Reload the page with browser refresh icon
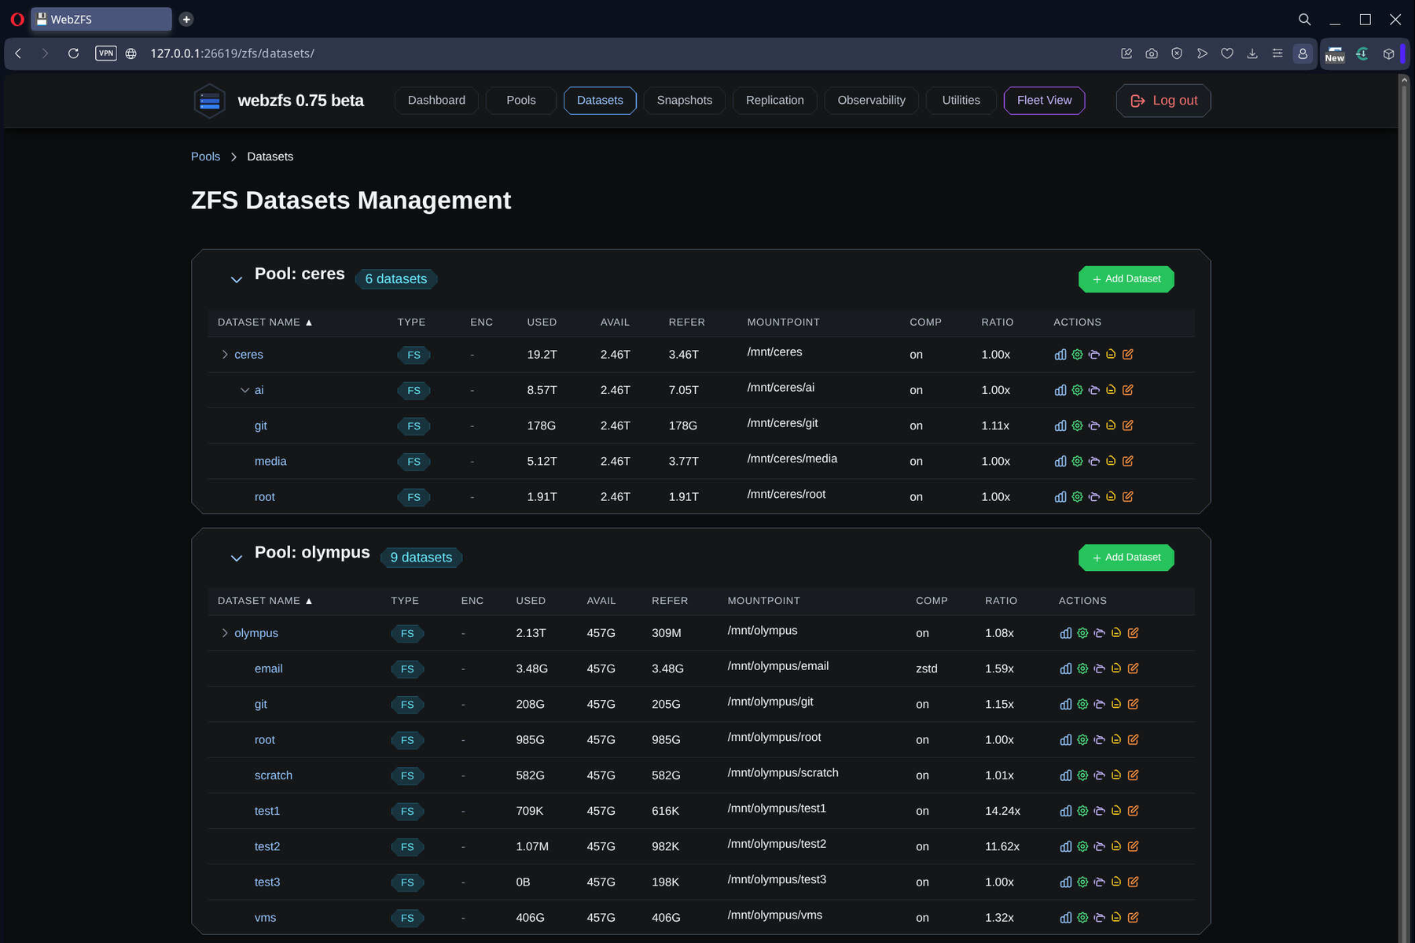Viewport: 1415px width, 943px height. [73, 53]
